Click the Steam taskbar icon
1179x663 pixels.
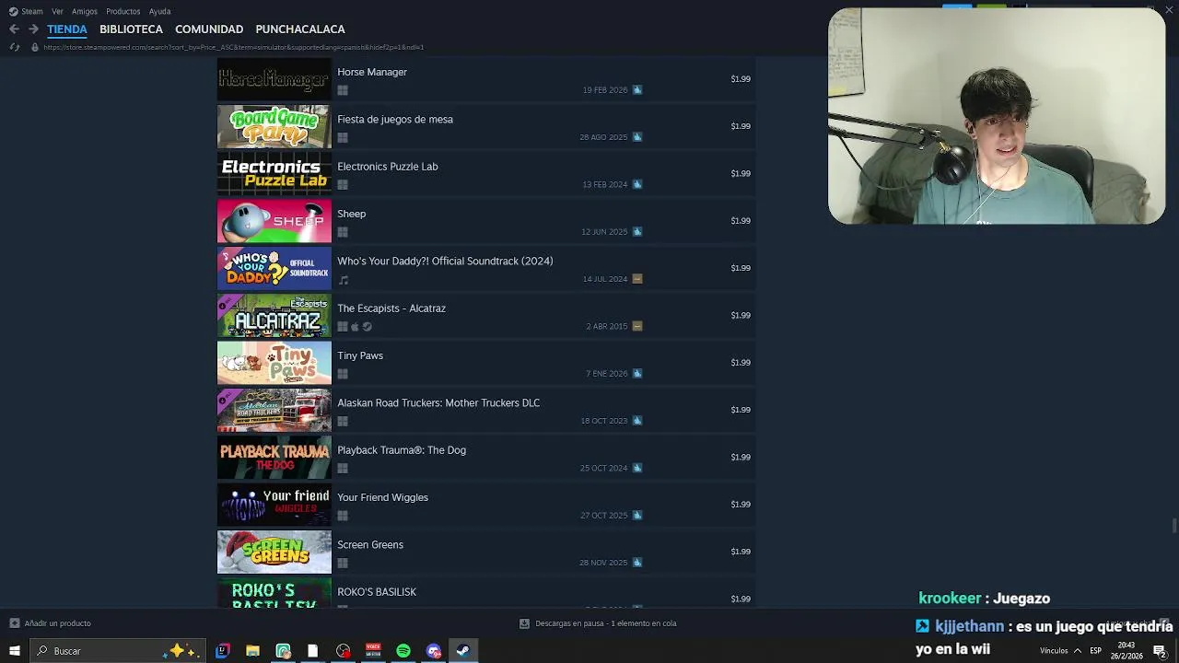[x=463, y=651]
